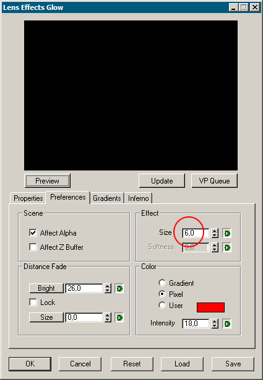Select the Gradient color radio button

(x=162, y=283)
